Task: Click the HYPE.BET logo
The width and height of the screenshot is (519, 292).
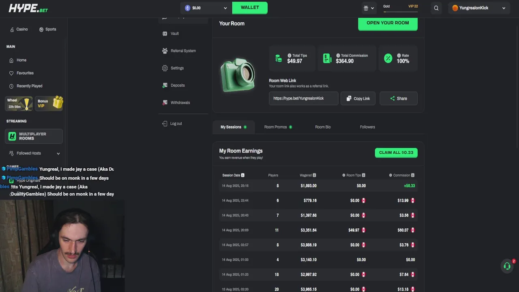Action: [28, 8]
